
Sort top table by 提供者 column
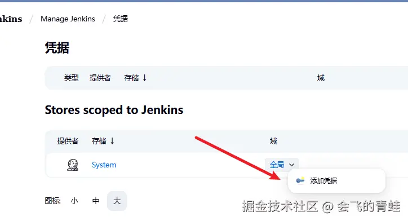(x=100, y=78)
